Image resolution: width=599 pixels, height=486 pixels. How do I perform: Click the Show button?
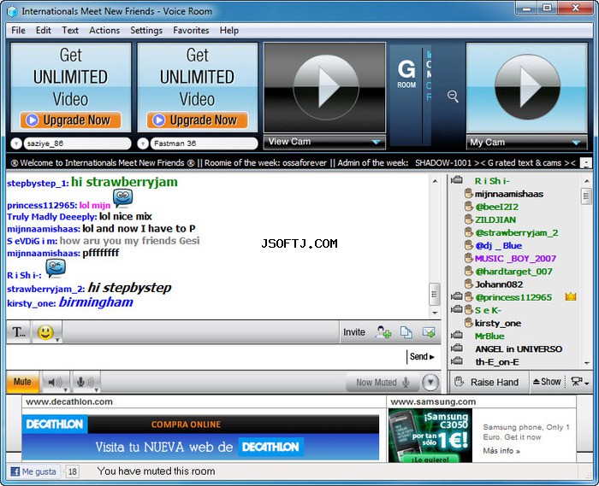pyautogui.click(x=547, y=382)
